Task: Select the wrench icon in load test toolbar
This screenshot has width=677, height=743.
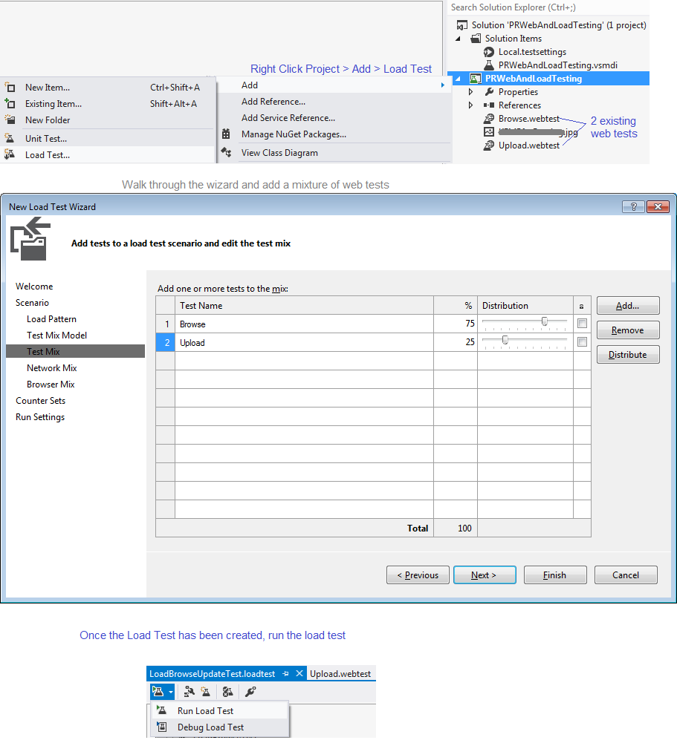Action: tap(250, 691)
